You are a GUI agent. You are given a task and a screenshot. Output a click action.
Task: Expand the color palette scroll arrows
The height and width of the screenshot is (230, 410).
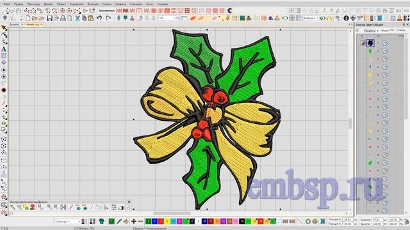pos(279,222)
